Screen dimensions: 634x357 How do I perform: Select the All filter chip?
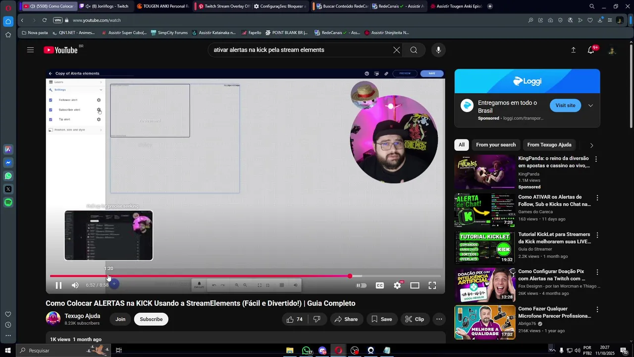coord(462,145)
